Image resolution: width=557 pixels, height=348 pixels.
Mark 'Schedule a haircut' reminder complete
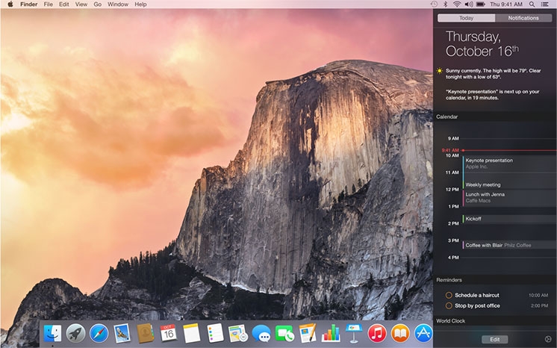[448, 295]
